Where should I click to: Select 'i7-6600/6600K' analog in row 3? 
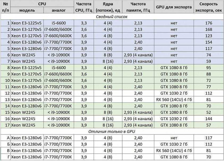tap(59, 36)
